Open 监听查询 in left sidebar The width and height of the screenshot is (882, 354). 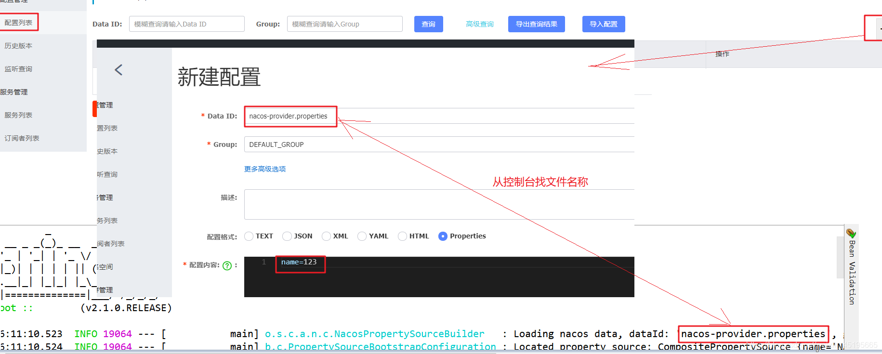(x=18, y=69)
